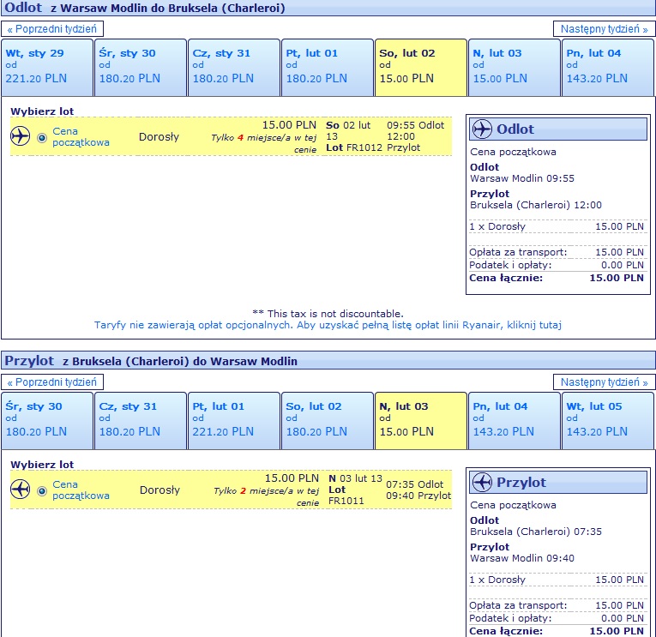
Task: Click Cena łącznie total in Przylot panel
Action: tap(557, 631)
